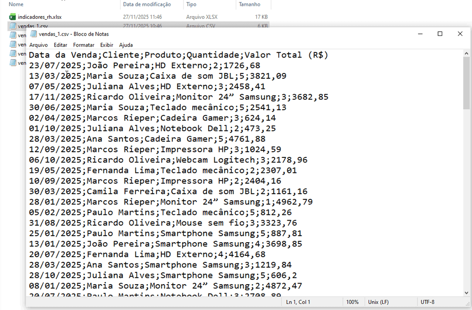This screenshot has width=472, height=310.
Task: Maximize the Bloco de Notas window
Action: click(x=440, y=34)
